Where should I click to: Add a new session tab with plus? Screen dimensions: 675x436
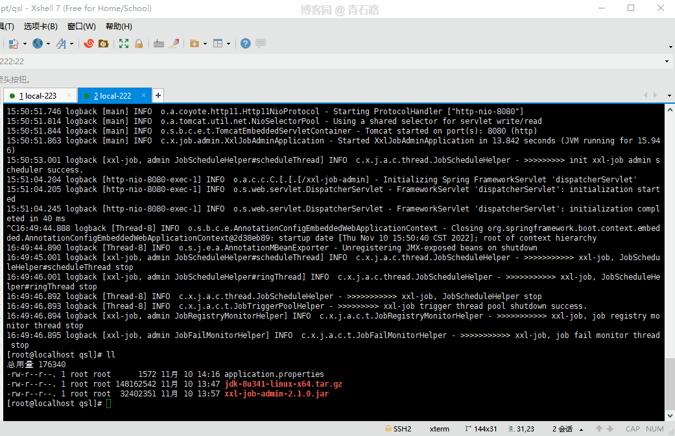[x=158, y=95]
